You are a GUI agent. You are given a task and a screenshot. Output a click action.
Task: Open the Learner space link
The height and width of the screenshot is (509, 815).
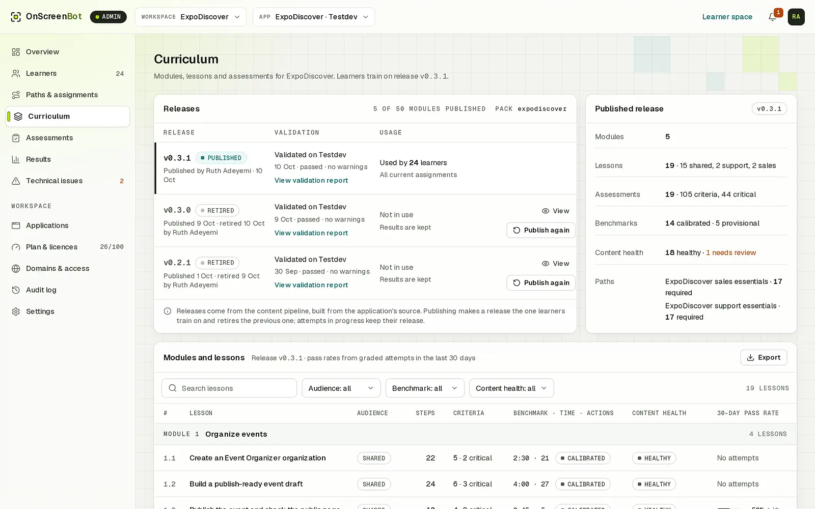(x=727, y=17)
